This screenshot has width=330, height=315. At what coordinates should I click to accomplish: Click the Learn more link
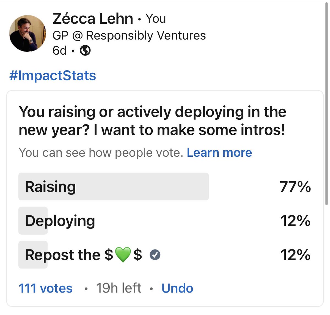pyautogui.click(x=219, y=153)
